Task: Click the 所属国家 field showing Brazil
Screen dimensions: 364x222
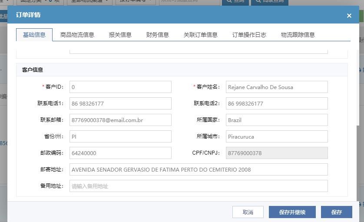Action: click(x=277, y=120)
